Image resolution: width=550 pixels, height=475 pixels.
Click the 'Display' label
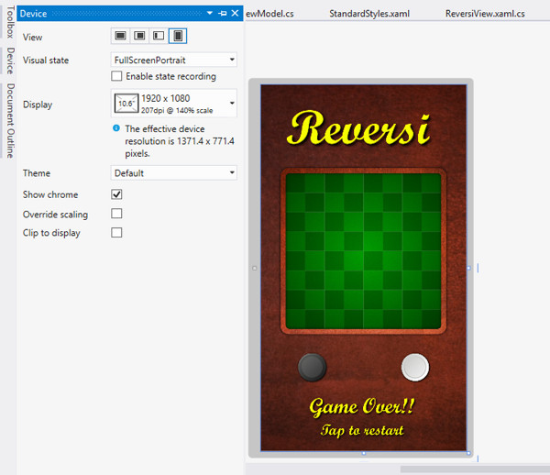[x=38, y=105]
